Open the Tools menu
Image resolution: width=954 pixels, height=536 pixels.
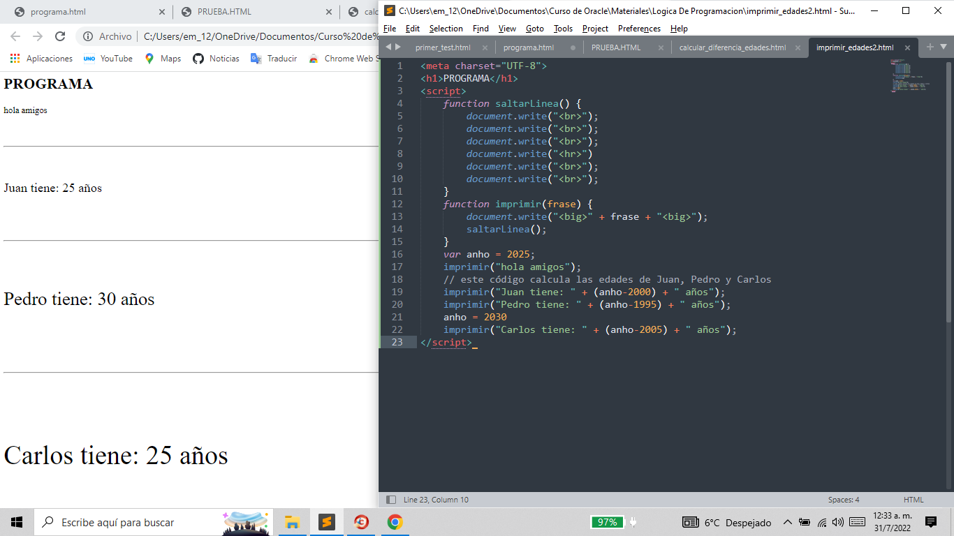pos(563,29)
